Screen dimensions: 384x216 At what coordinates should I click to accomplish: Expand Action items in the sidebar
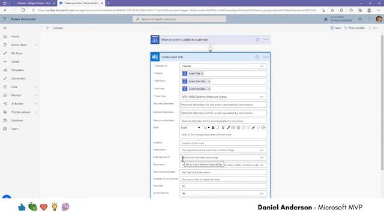point(36,45)
